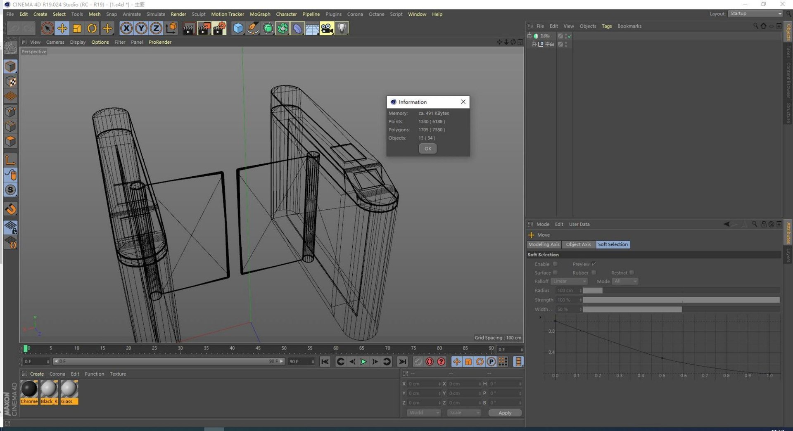The width and height of the screenshot is (793, 431).
Task: Toggle the Rubber checkbox
Action: click(594, 272)
